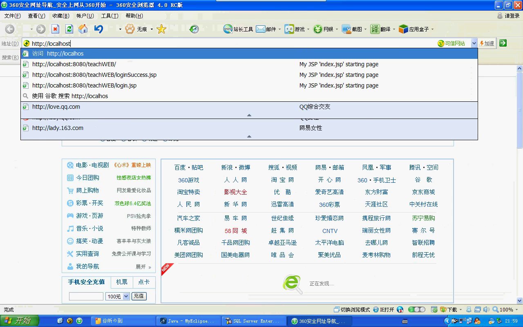Click the blue Undo closed tab arrow
This screenshot has width=523, height=327.
pos(98,29)
